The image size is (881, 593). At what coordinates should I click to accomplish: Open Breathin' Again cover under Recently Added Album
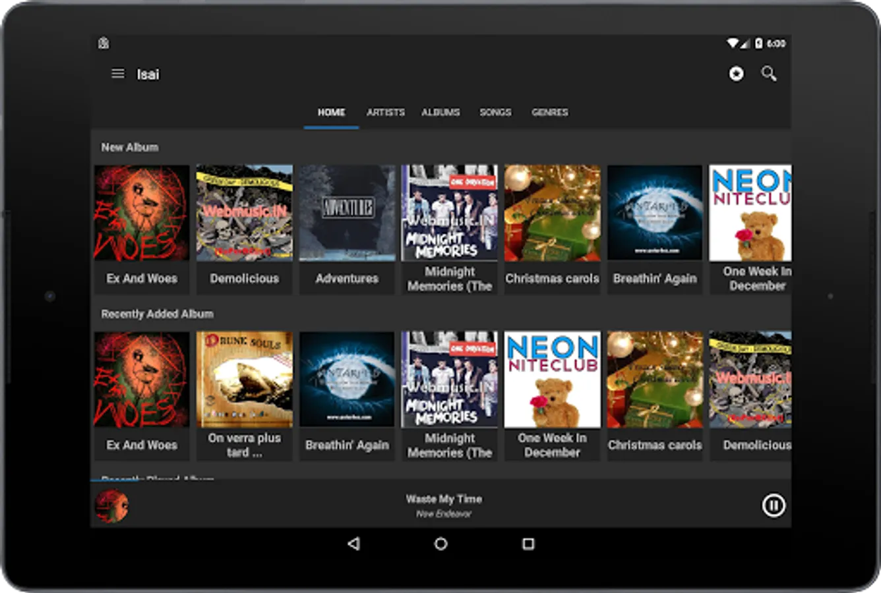[347, 380]
